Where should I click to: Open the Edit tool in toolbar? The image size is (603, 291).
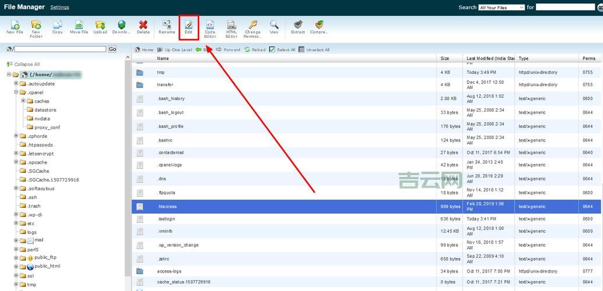click(189, 27)
